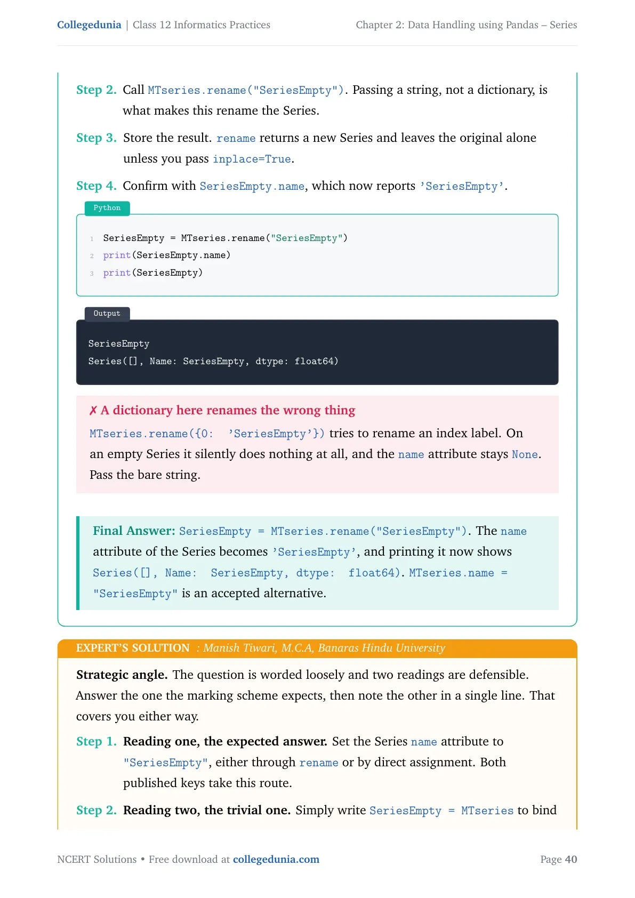
Task: Click the Final Answer label
Action: point(134,531)
